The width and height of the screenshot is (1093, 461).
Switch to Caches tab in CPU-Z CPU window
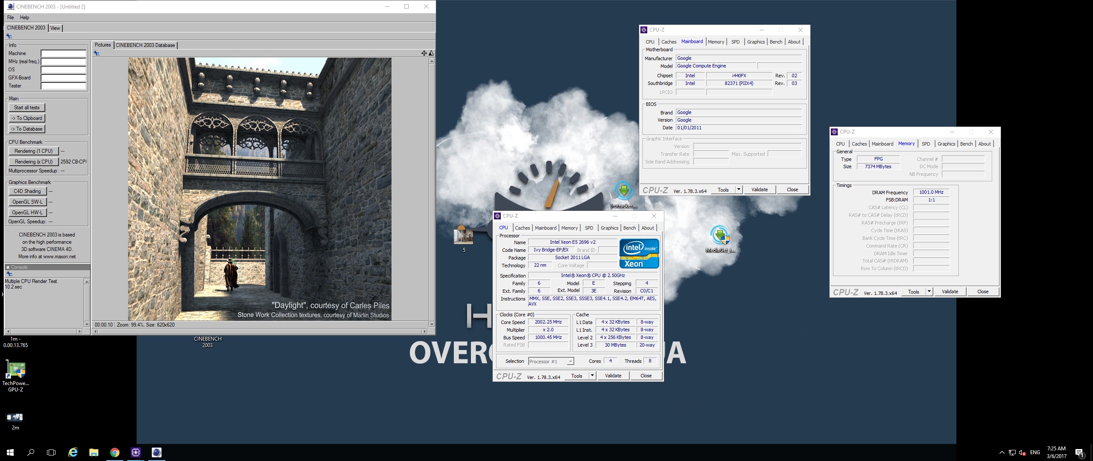pos(522,228)
